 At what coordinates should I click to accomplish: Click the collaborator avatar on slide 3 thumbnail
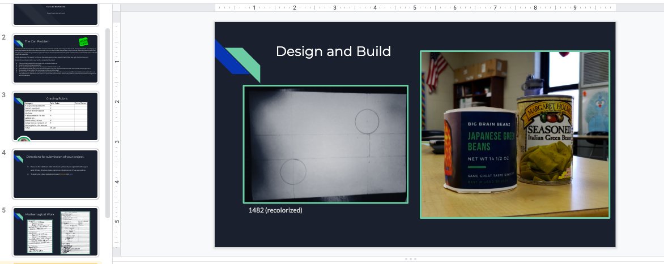point(24,140)
